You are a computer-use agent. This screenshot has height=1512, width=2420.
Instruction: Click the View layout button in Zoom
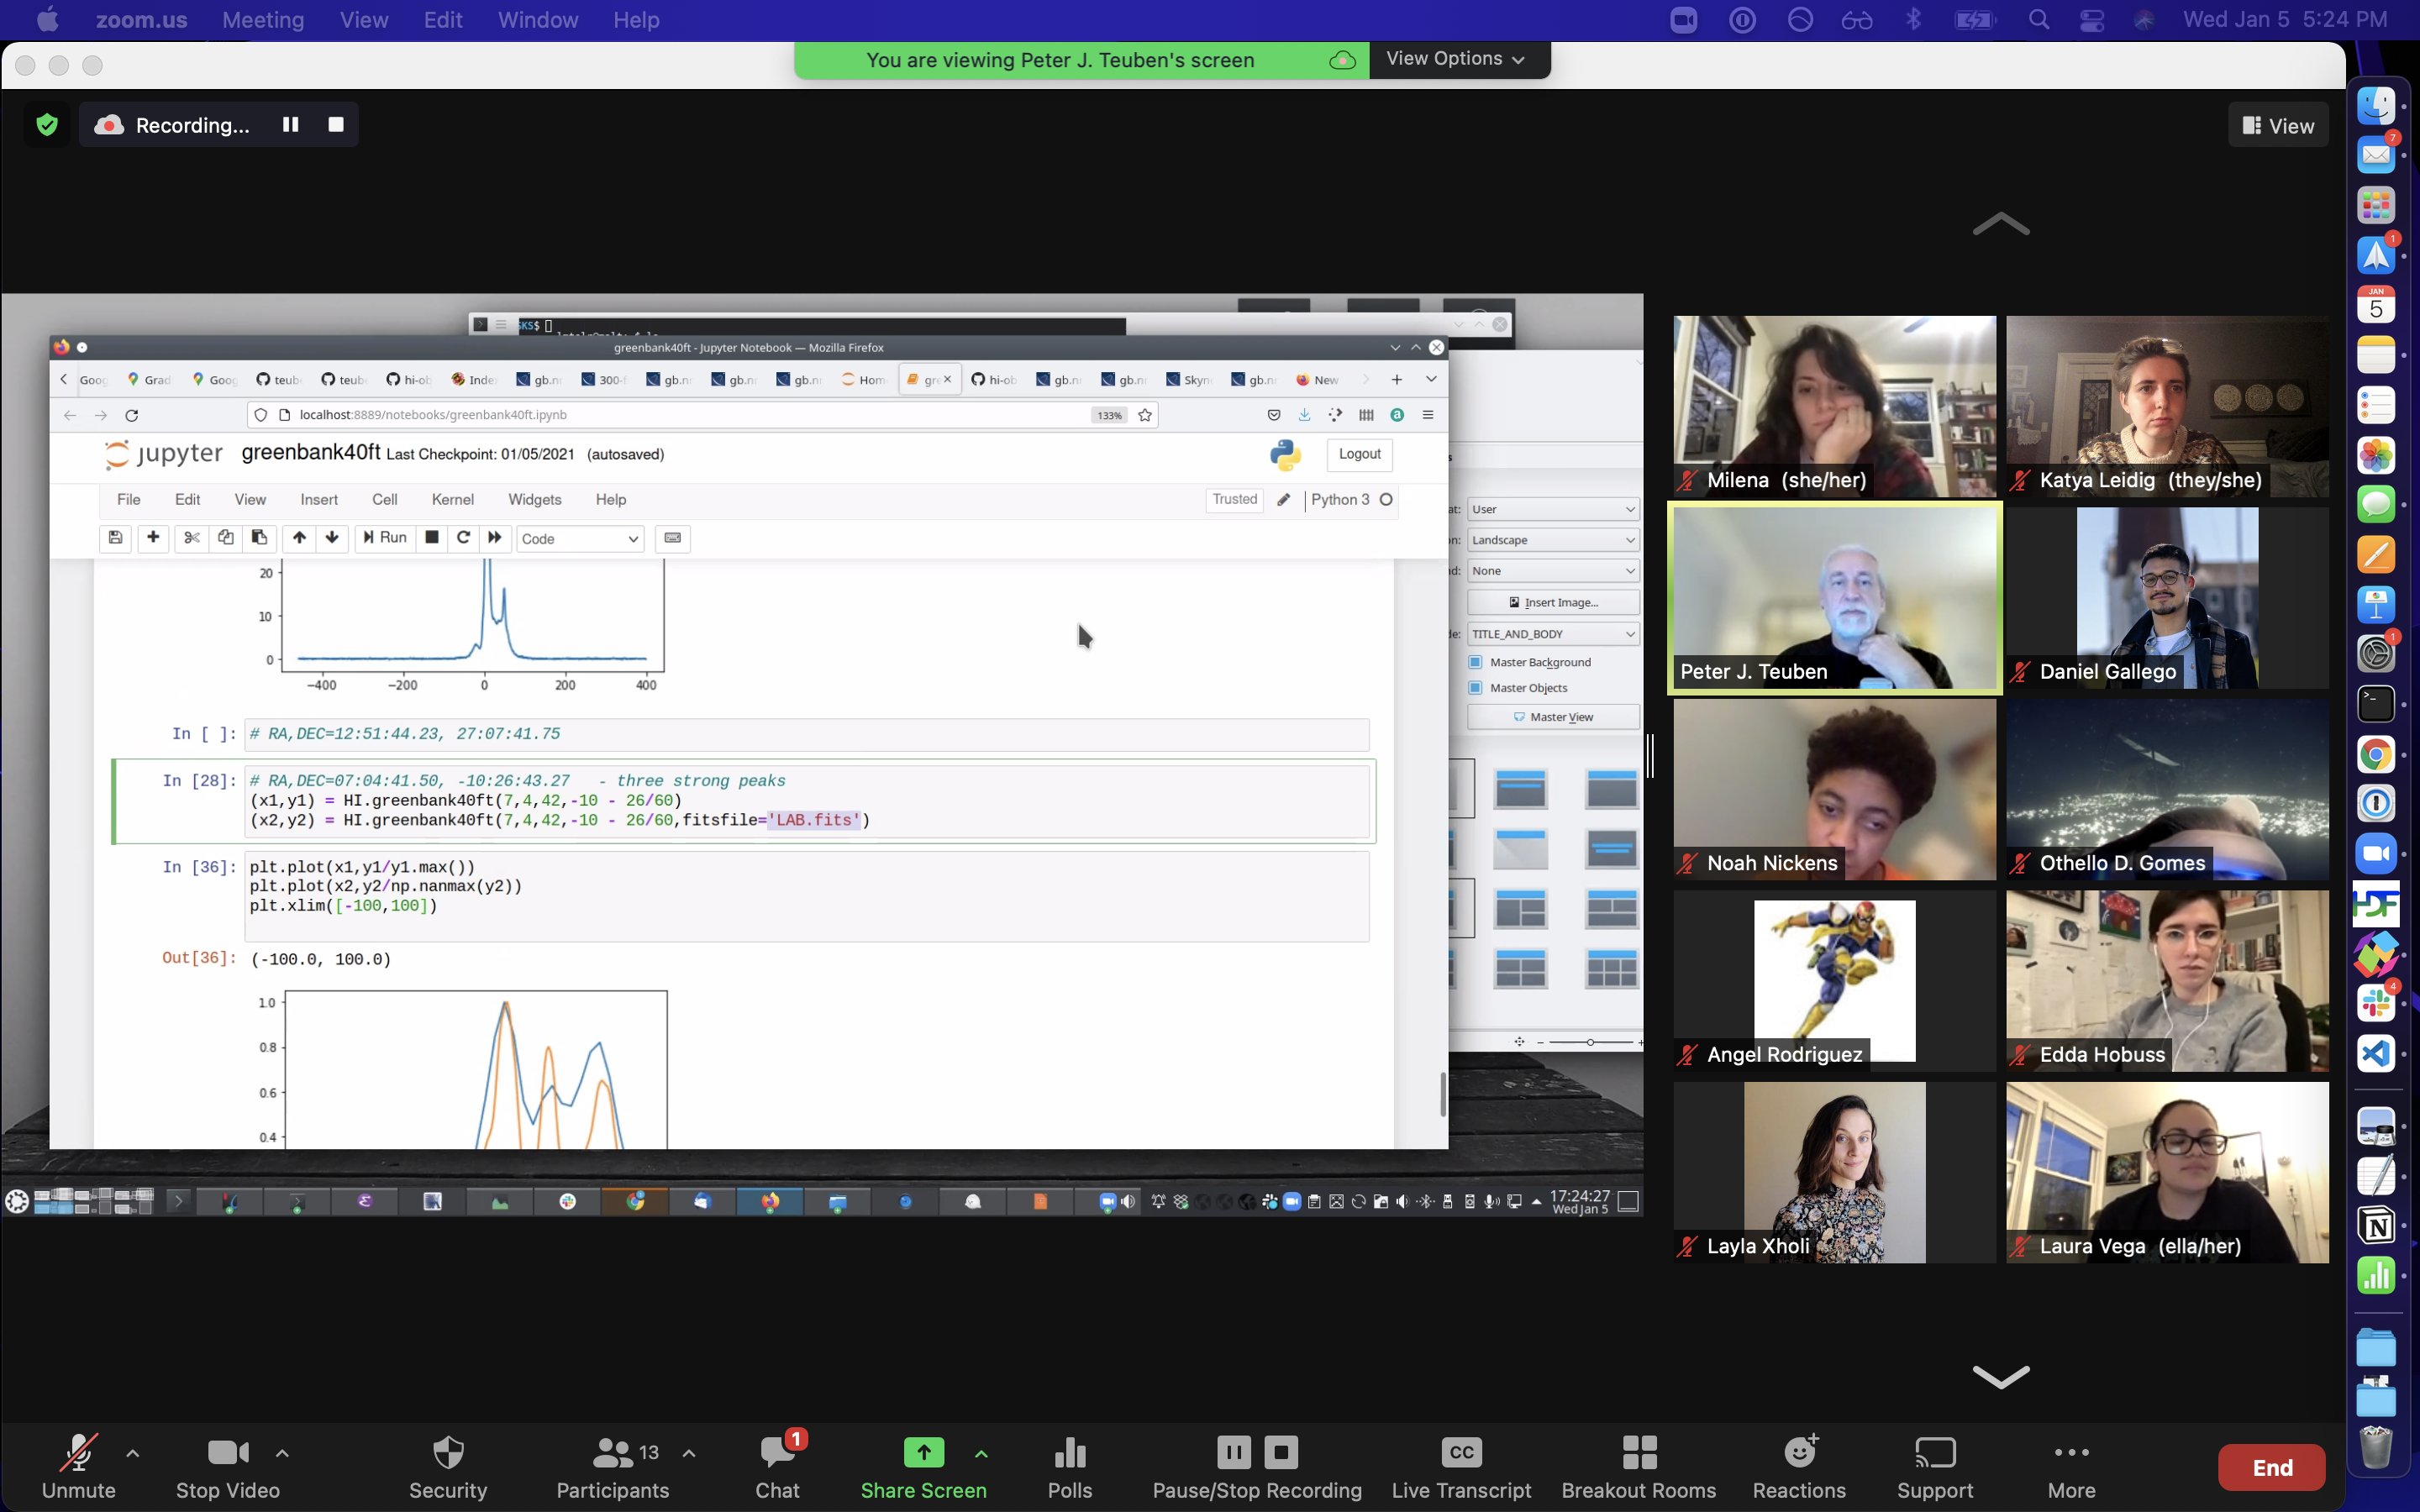[x=2279, y=126]
